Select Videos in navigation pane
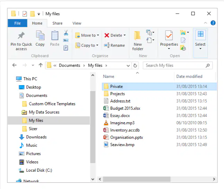 pyautogui.click(x=29, y=162)
